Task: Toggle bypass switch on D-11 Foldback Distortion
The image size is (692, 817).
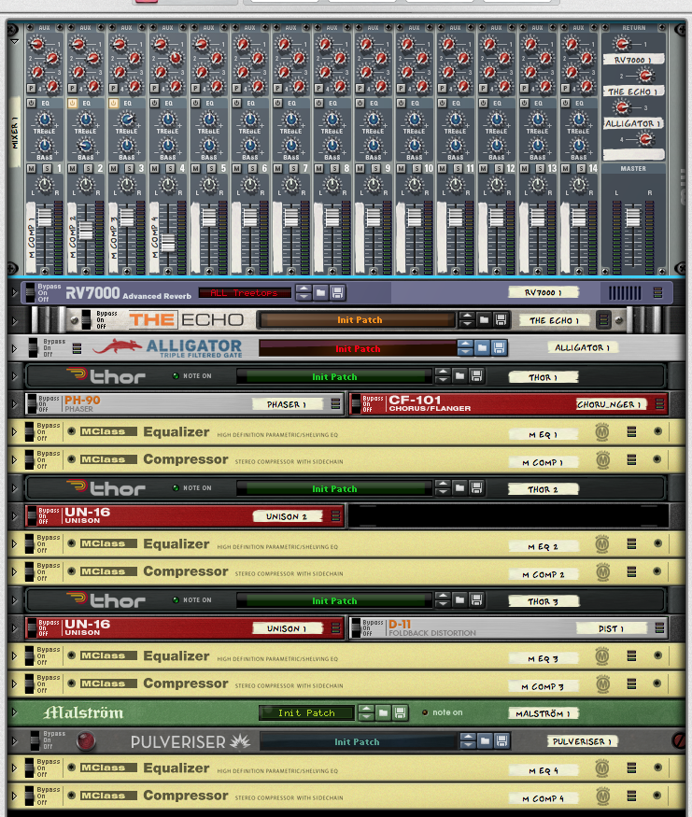Action: 357,627
